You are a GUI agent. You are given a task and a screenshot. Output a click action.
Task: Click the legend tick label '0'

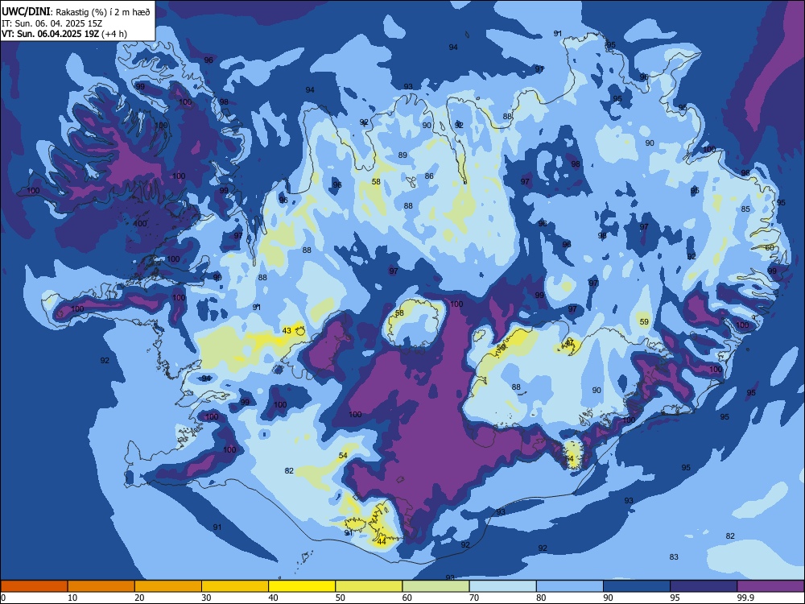[x=3, y=598]
